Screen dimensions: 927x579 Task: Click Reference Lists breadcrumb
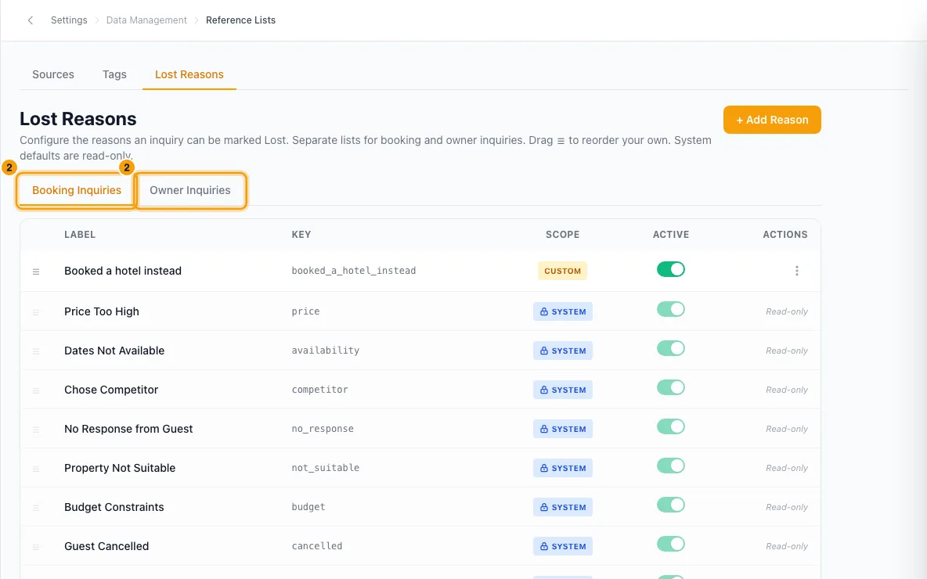[x=240, y=20]
